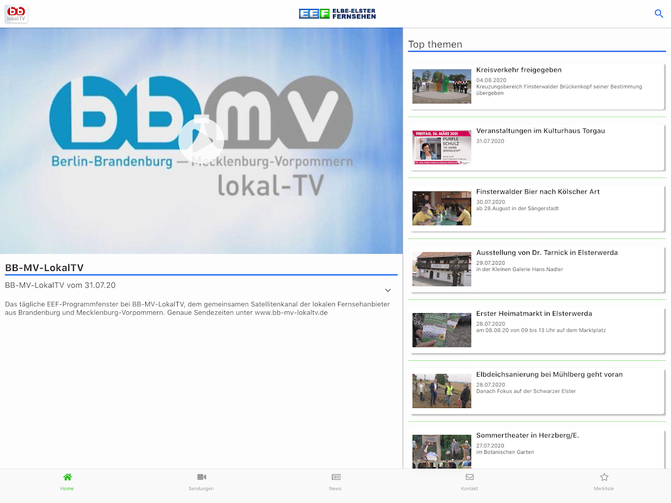671x503 pixels.
Task: Click text in der Kleinen Galerie Hans Nadler
Action: (x=520, y=269)
